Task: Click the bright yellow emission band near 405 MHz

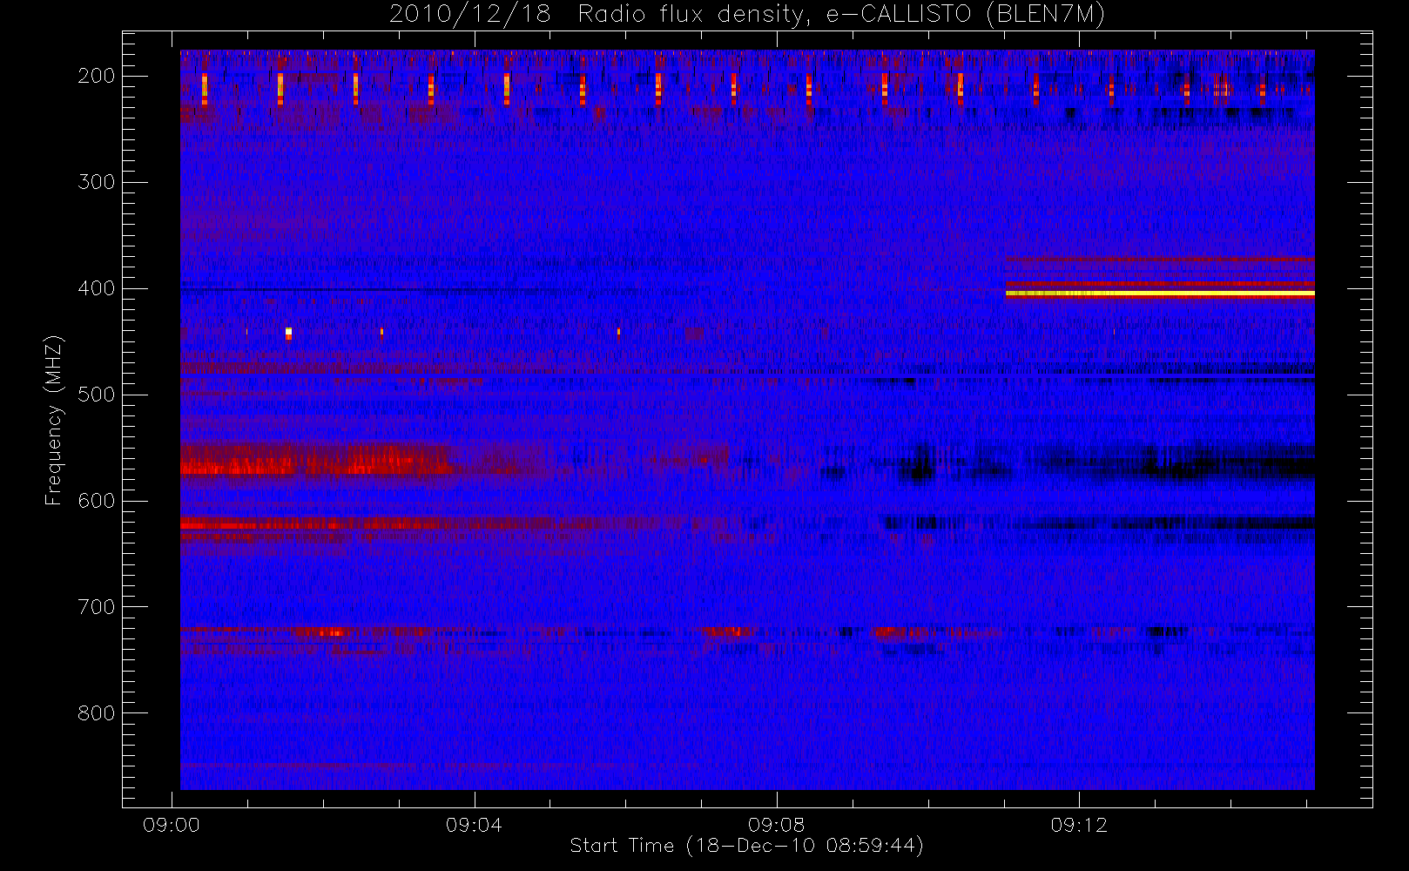Action: click(1160, 294)
